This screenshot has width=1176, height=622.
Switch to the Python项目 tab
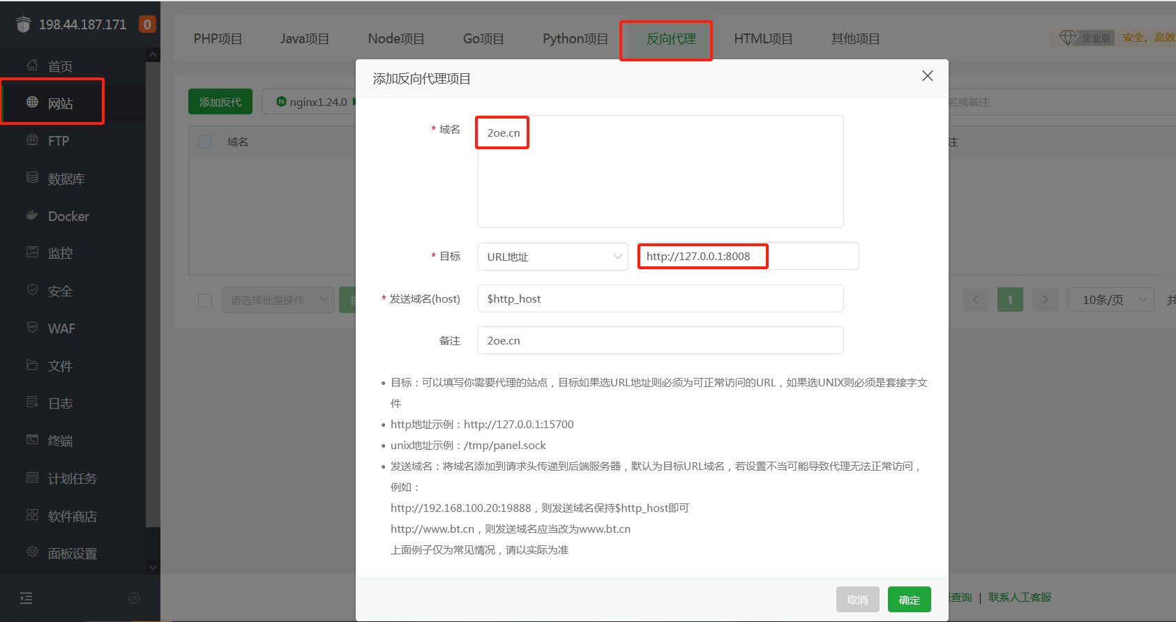pos(575,39)
